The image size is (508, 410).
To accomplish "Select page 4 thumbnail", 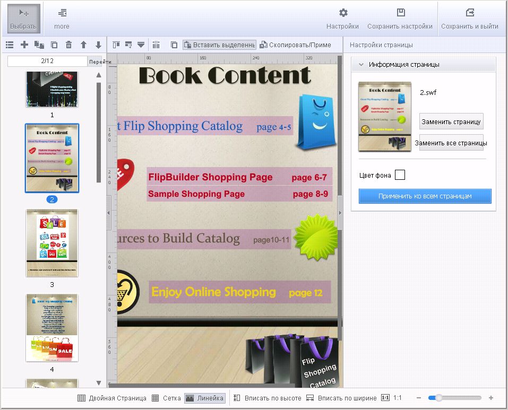I will click(x=52, y=328).
